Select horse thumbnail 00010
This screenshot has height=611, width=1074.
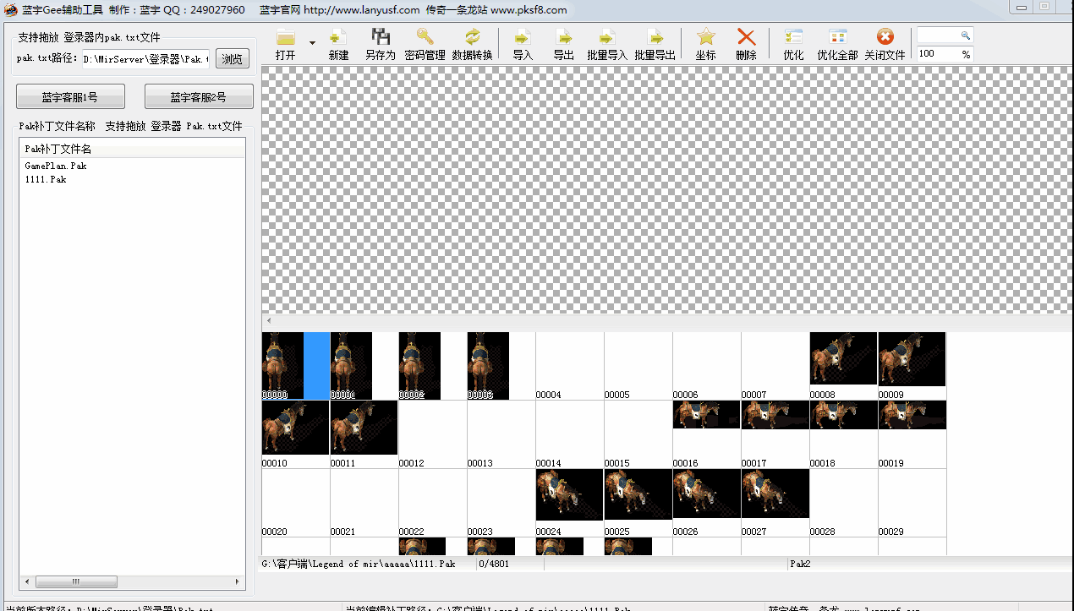295,434
